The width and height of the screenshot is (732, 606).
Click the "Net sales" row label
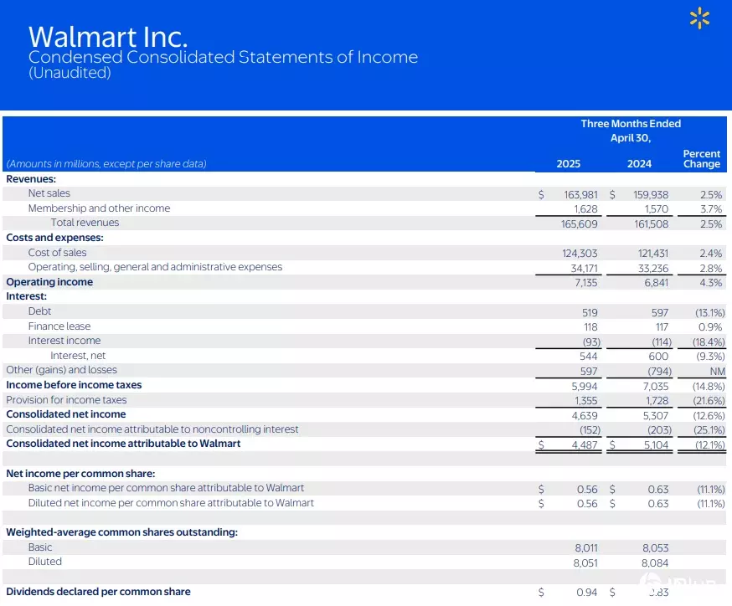[x=49, y=193]
